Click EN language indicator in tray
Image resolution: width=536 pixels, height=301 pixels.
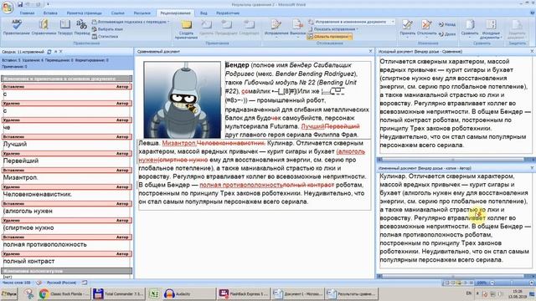[468, 293]
